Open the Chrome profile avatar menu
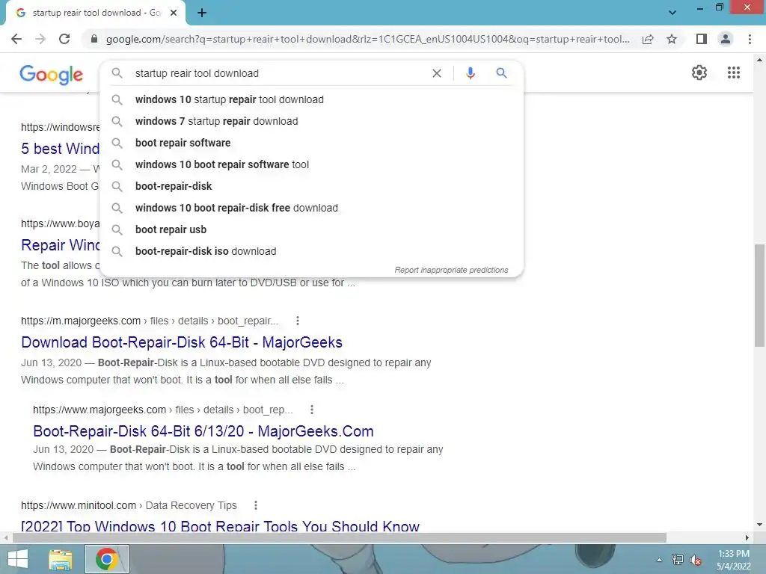766x574 pixels. 726,39
